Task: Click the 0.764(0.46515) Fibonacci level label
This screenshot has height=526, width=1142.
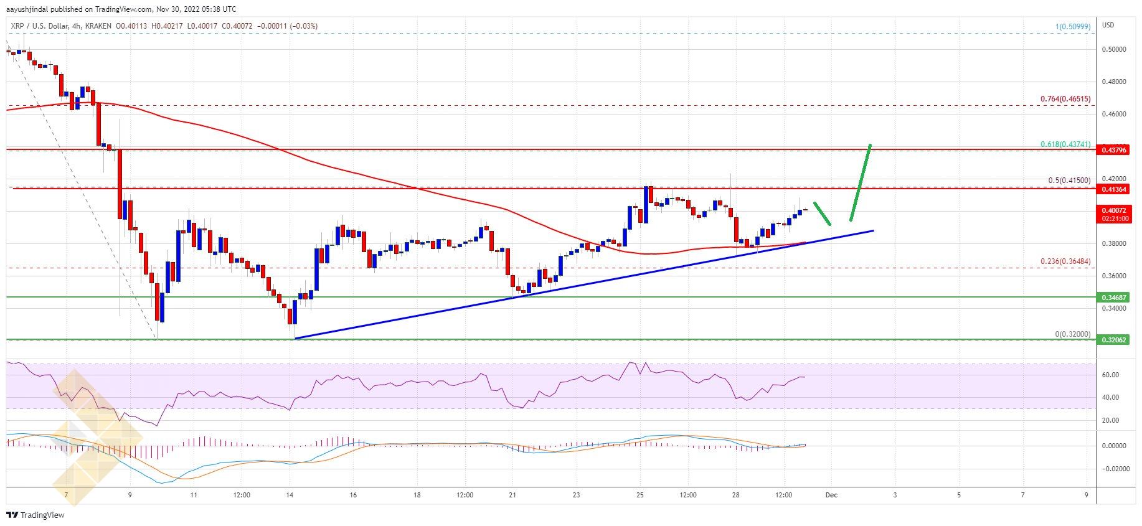Action: click(1065, 99)
